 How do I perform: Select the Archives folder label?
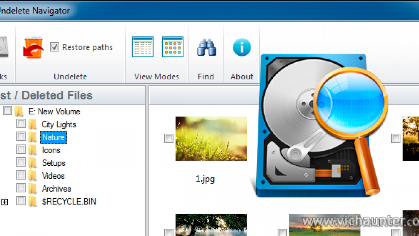(56, 189)
